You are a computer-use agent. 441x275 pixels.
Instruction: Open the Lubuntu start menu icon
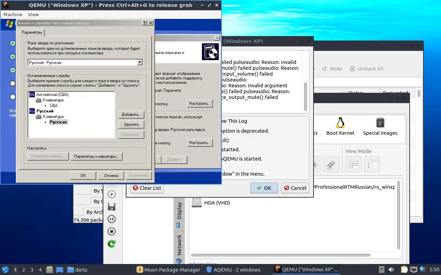[5, 270]
